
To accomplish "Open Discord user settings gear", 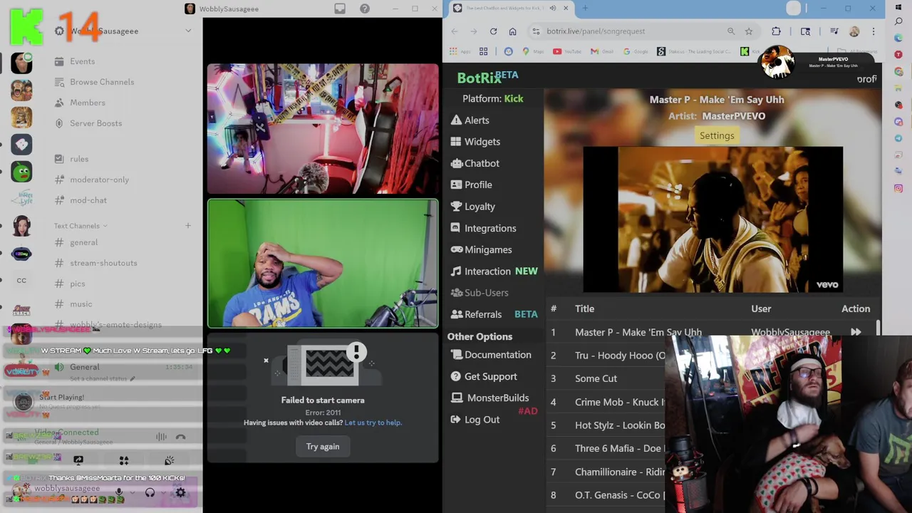I will (x=180, y=492).
